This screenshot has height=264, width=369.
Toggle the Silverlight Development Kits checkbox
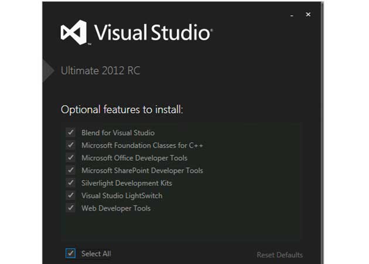pyautogui.click(x=71, y=183)
